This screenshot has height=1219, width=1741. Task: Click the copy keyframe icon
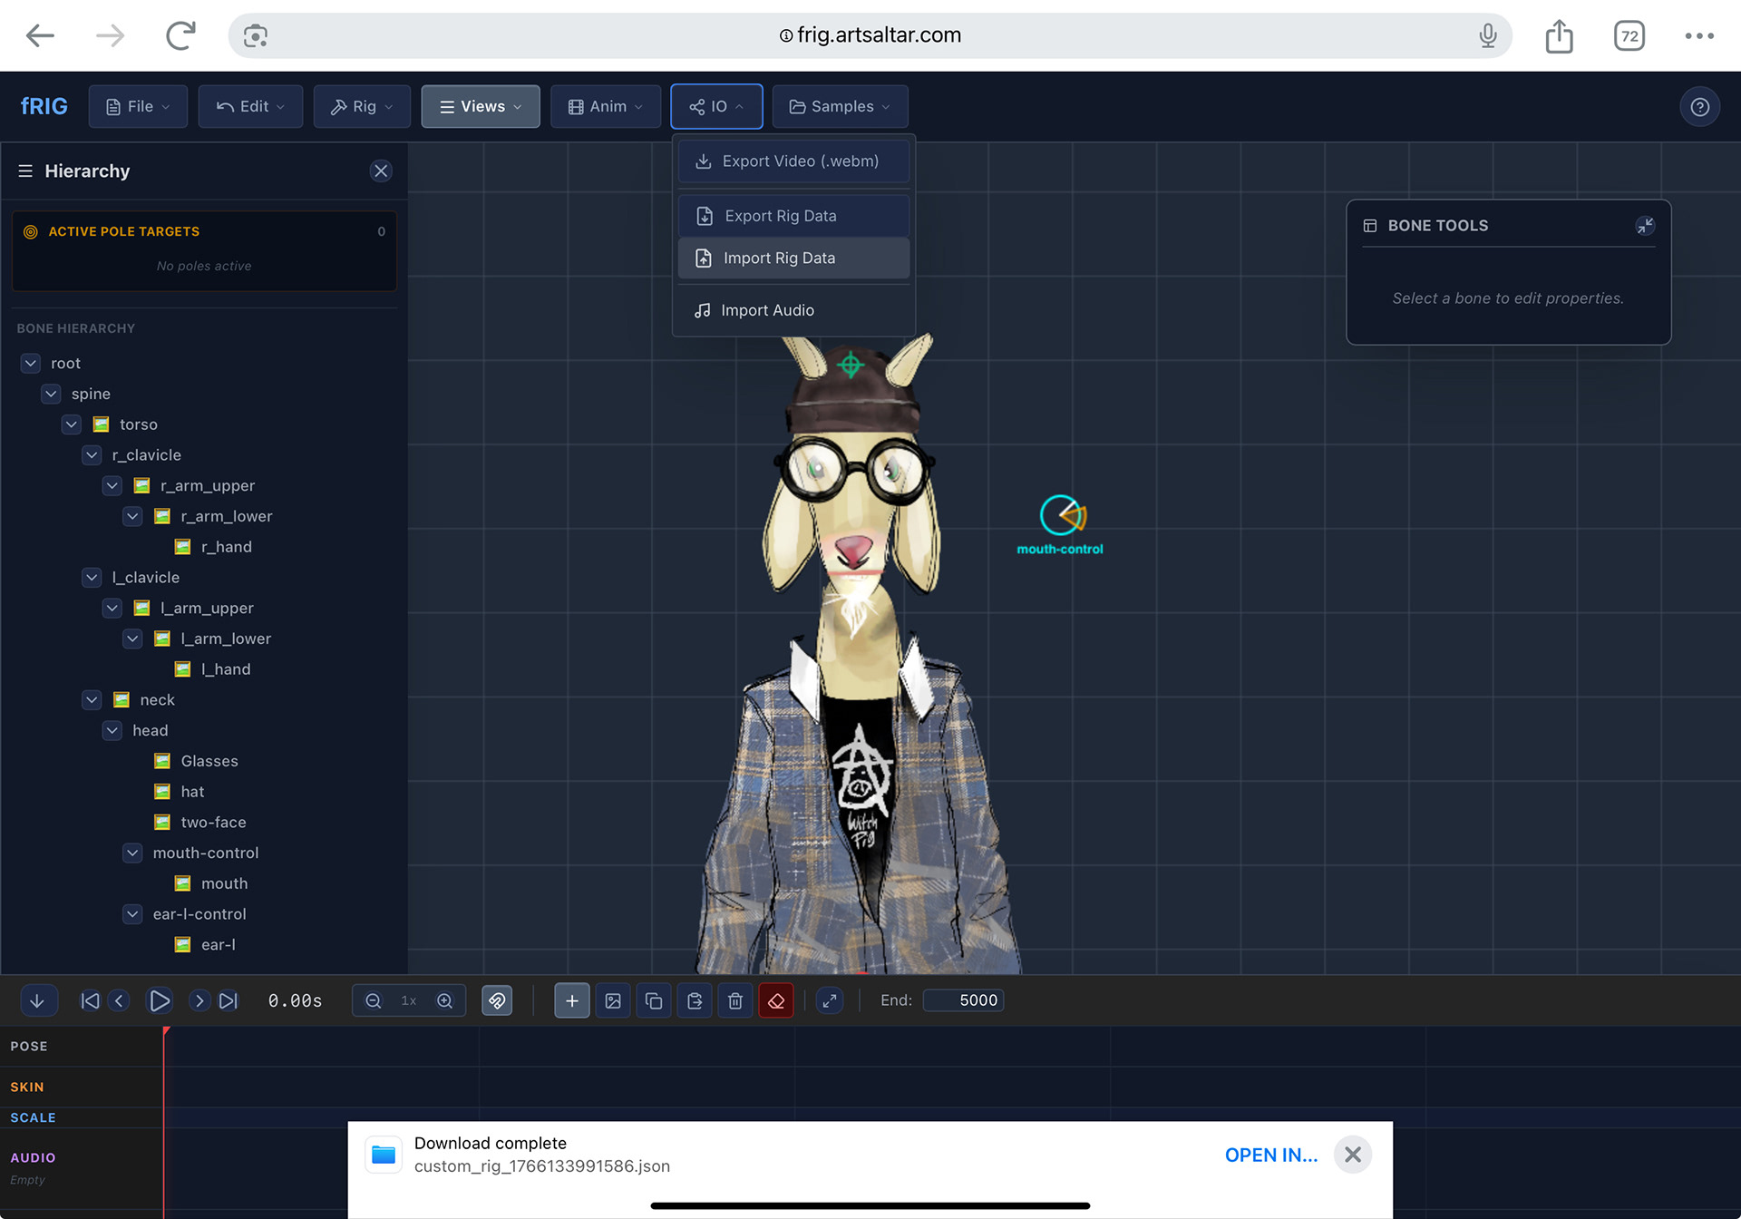coord(654,1000)
